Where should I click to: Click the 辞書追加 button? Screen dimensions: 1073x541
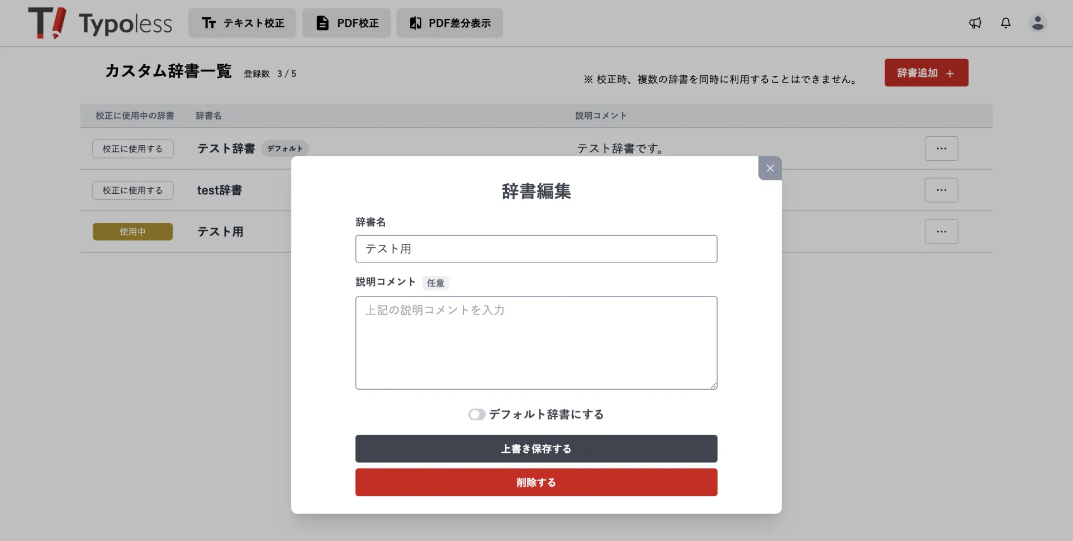coord(926,73)
